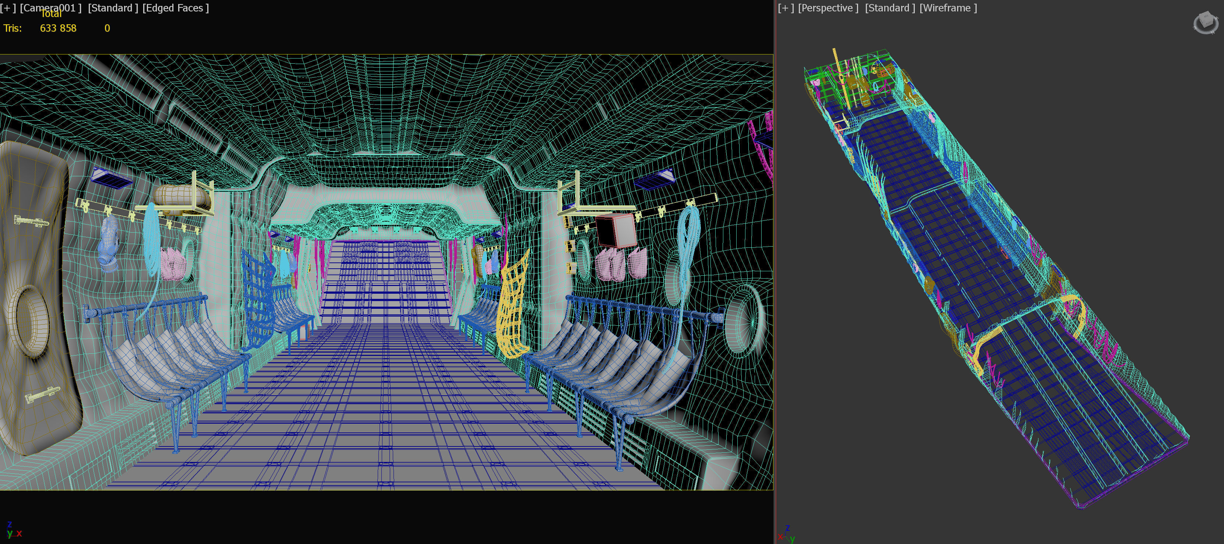Click Standard label in Perspective viewport
1224x544 pixels.
(889, 8)
